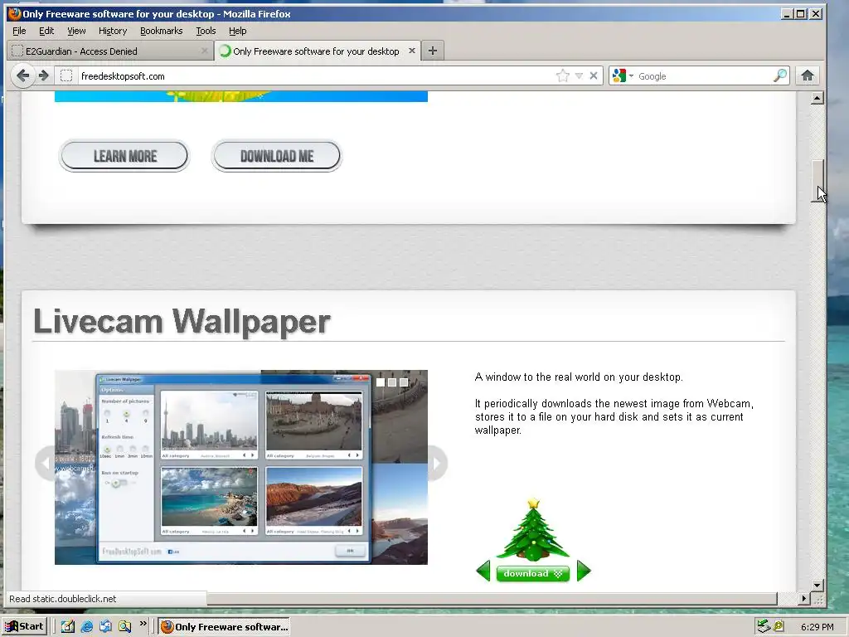
Task: Click the vertical scrollbar down arrow
Action: [817, 585]
